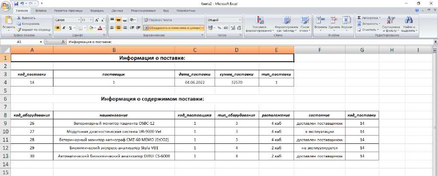Toggle bold Ж formatting
The height and width of the screenshot is (176, 438).
pyautogui.click(x=58, y=28)
